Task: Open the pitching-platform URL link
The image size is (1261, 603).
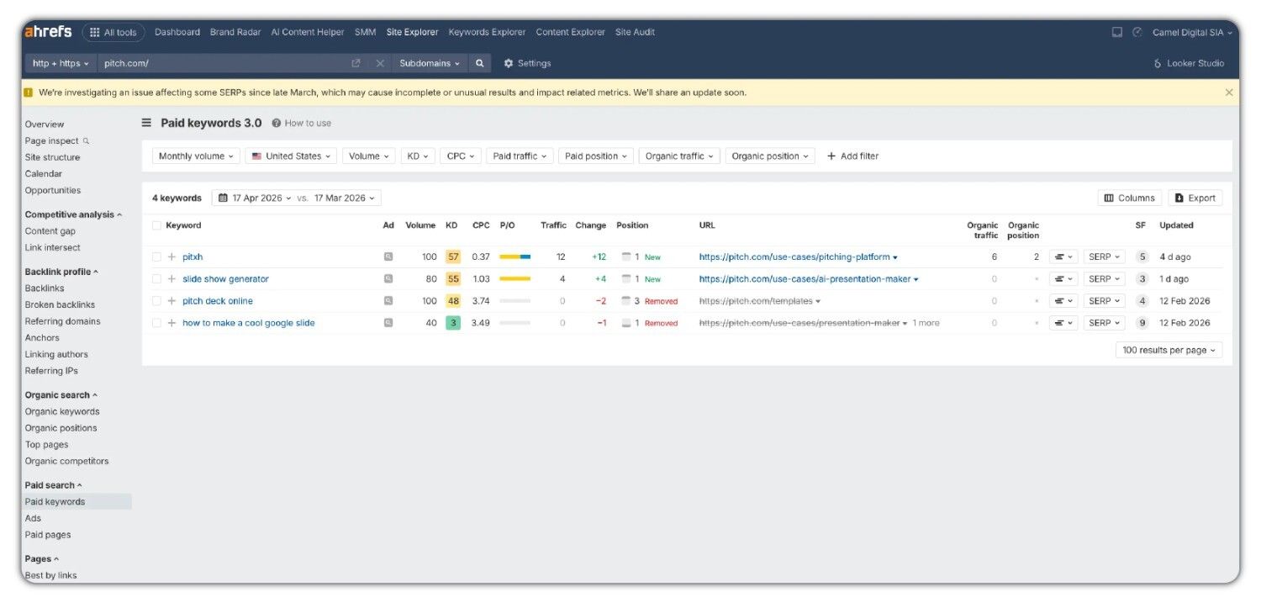Action: (794, 257)
